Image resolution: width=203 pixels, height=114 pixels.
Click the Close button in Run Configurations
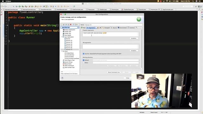coord(128,78)
